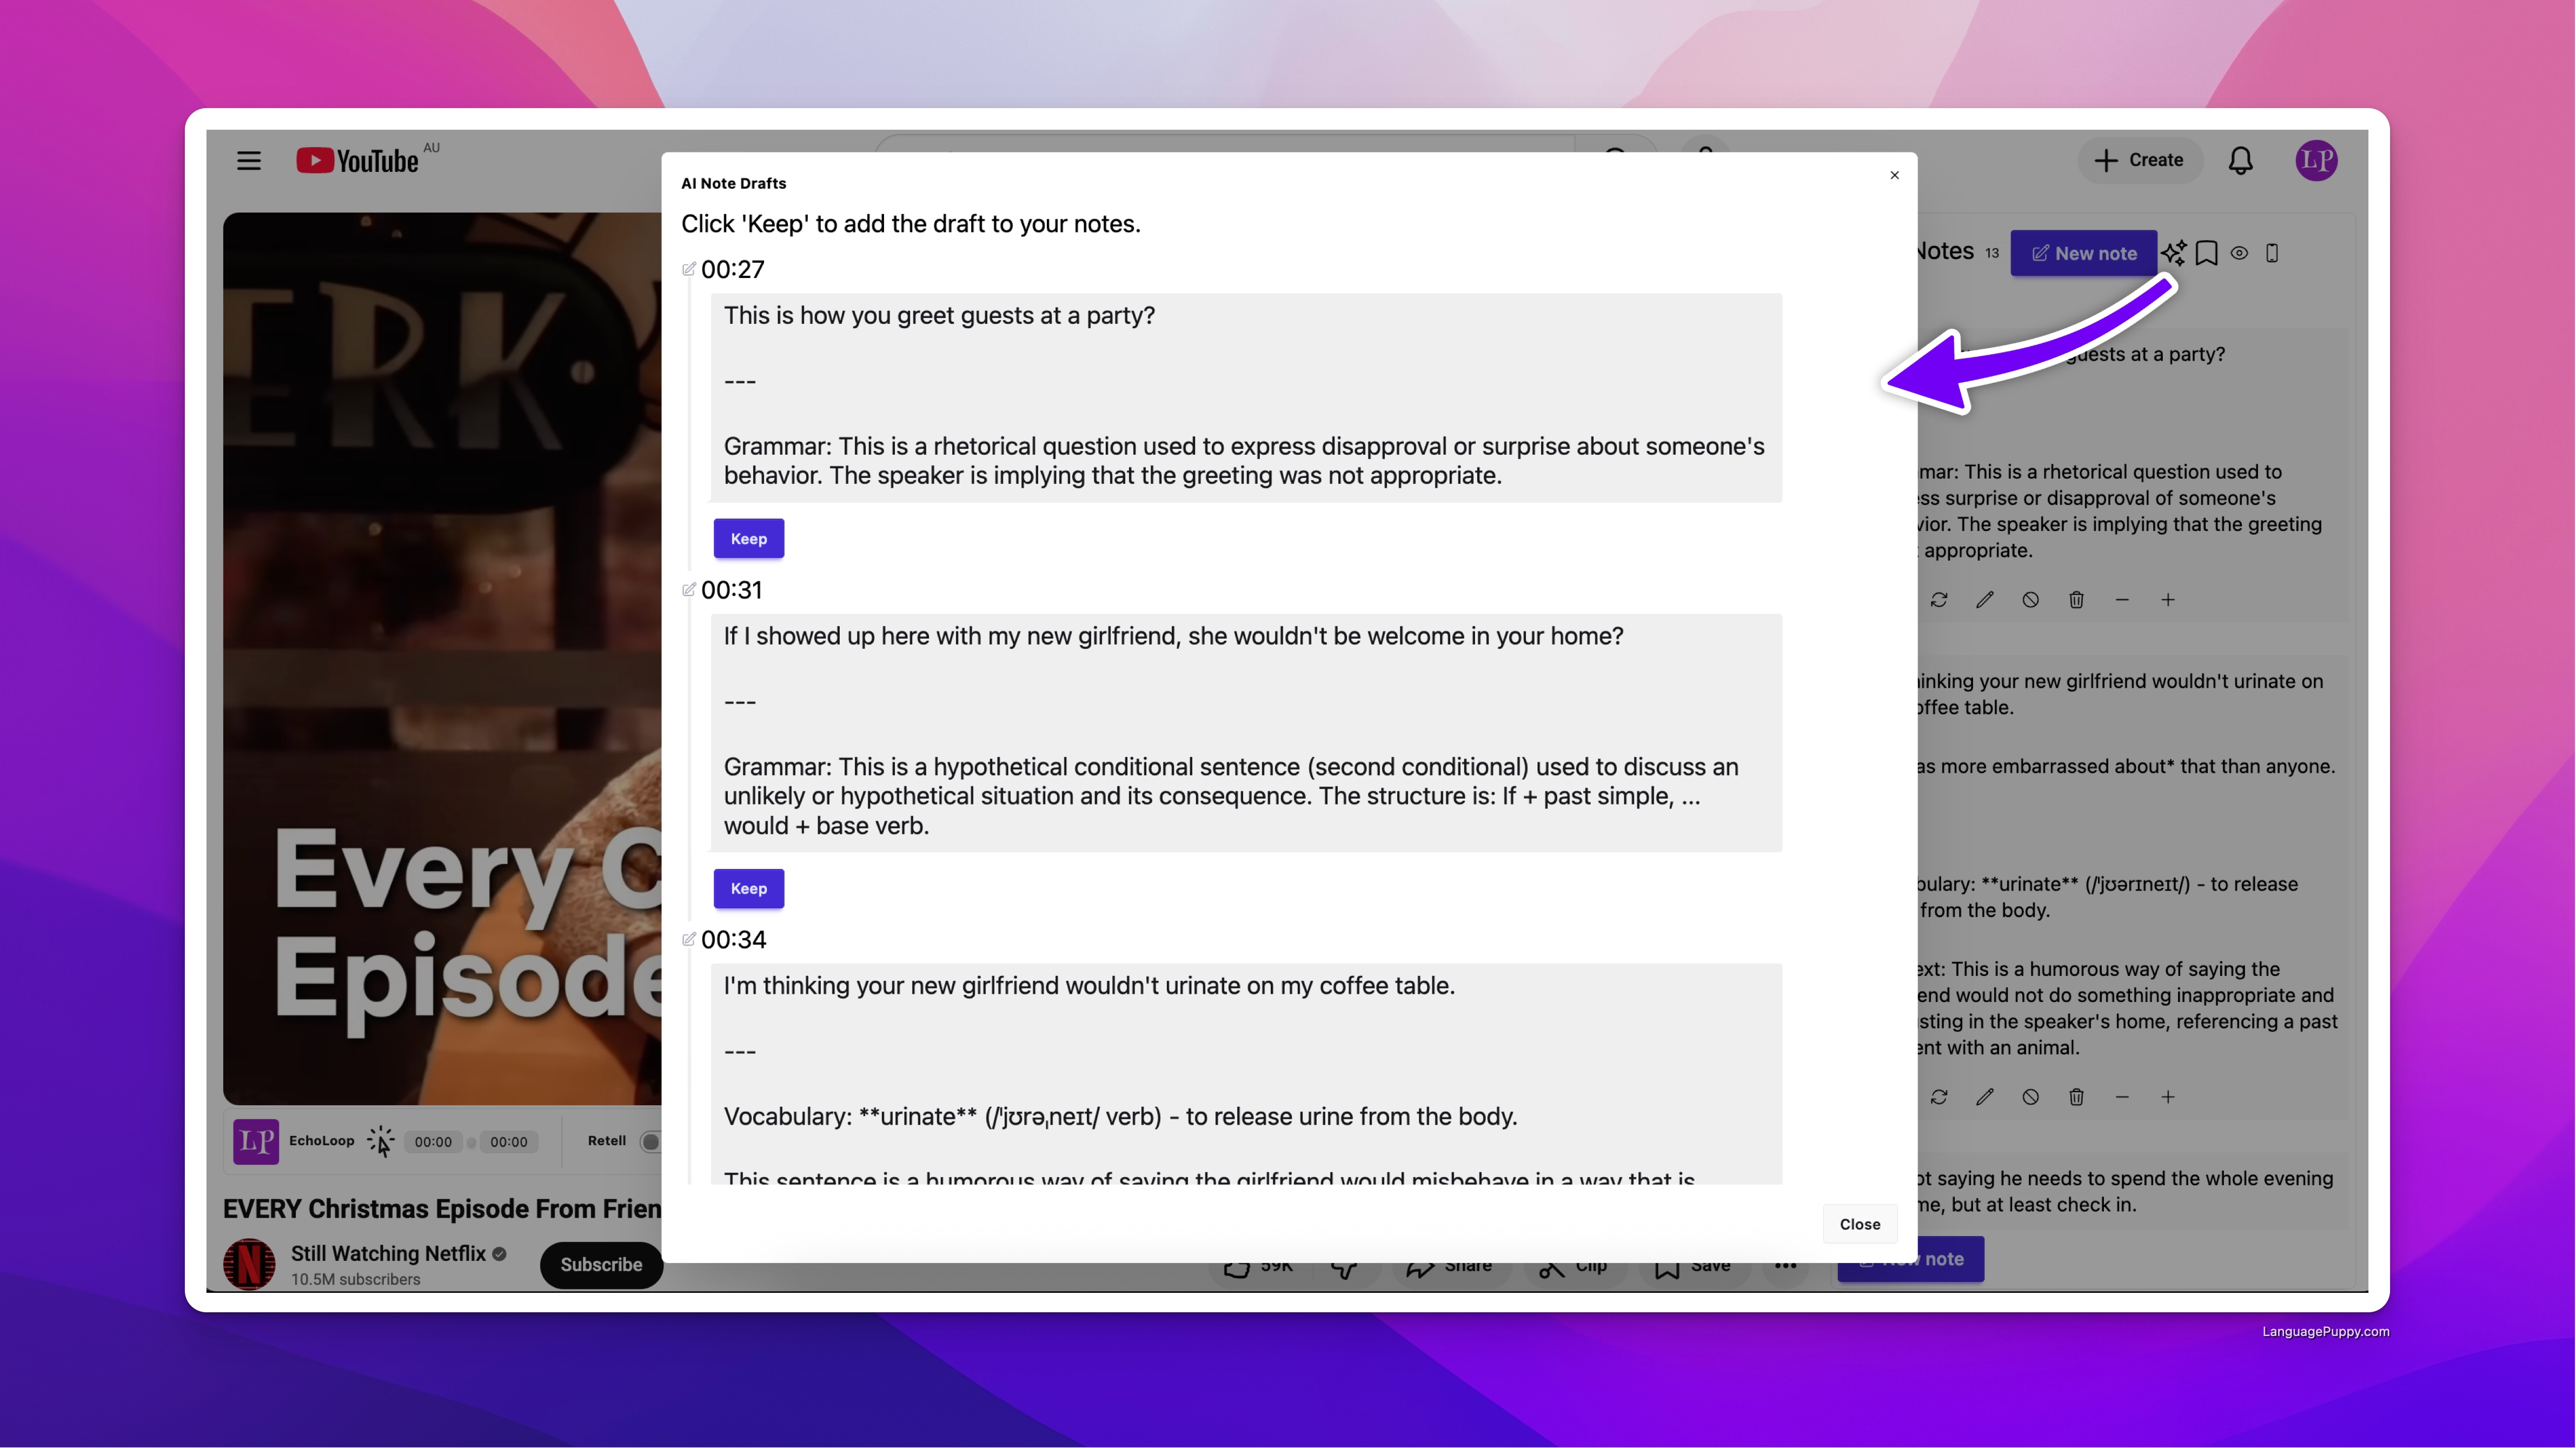Click the bookmark icon in Notes header

(x=2206, y=253)
